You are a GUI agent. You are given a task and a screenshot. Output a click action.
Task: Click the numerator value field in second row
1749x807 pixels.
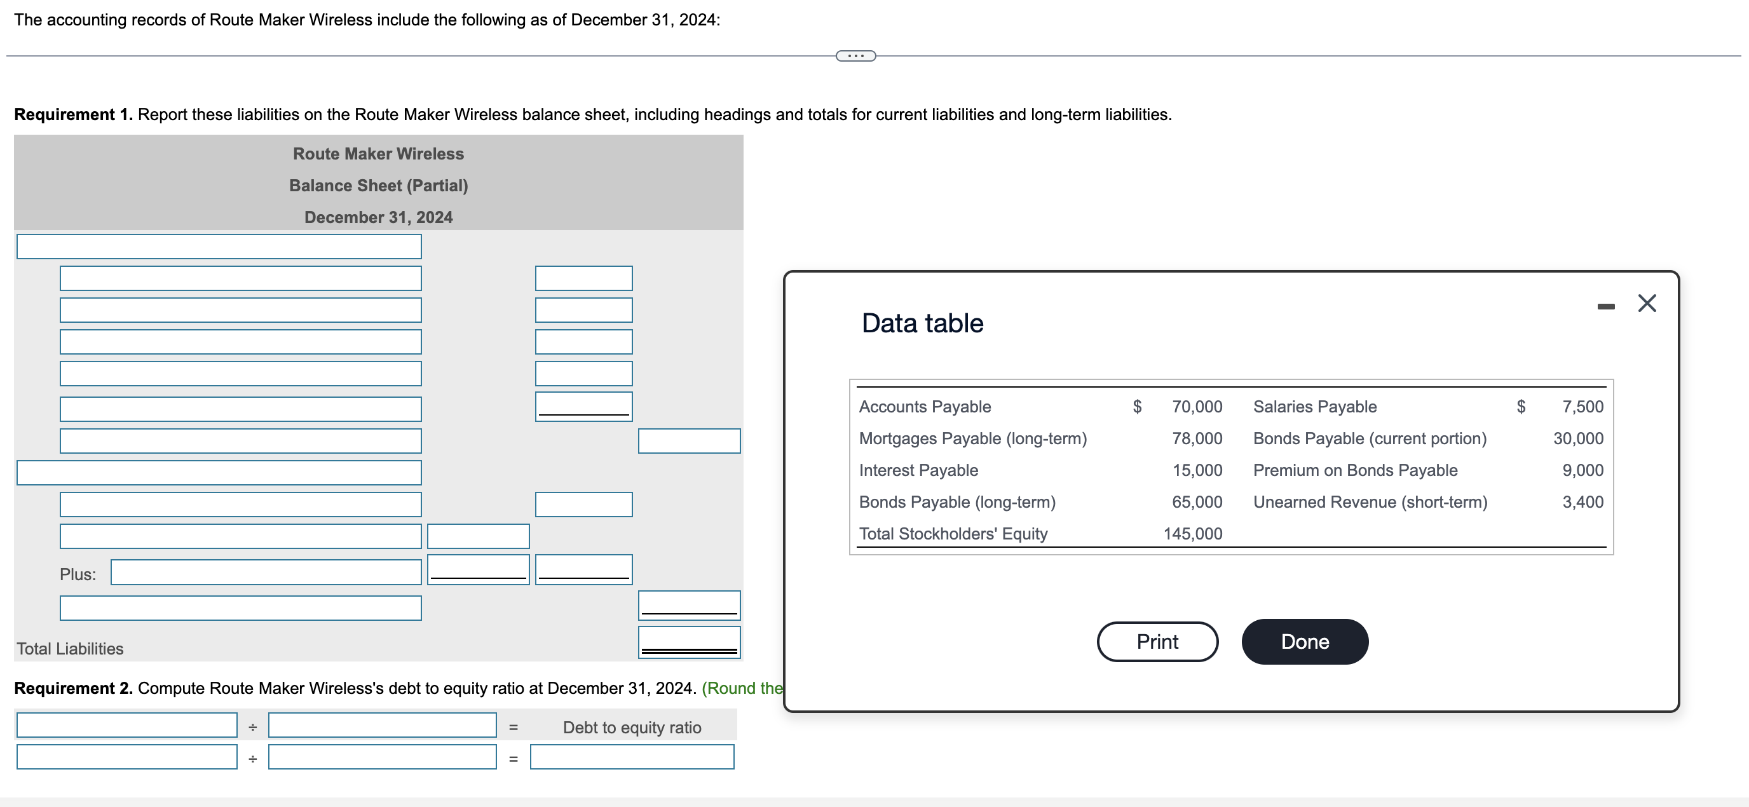tap(127, 757)
